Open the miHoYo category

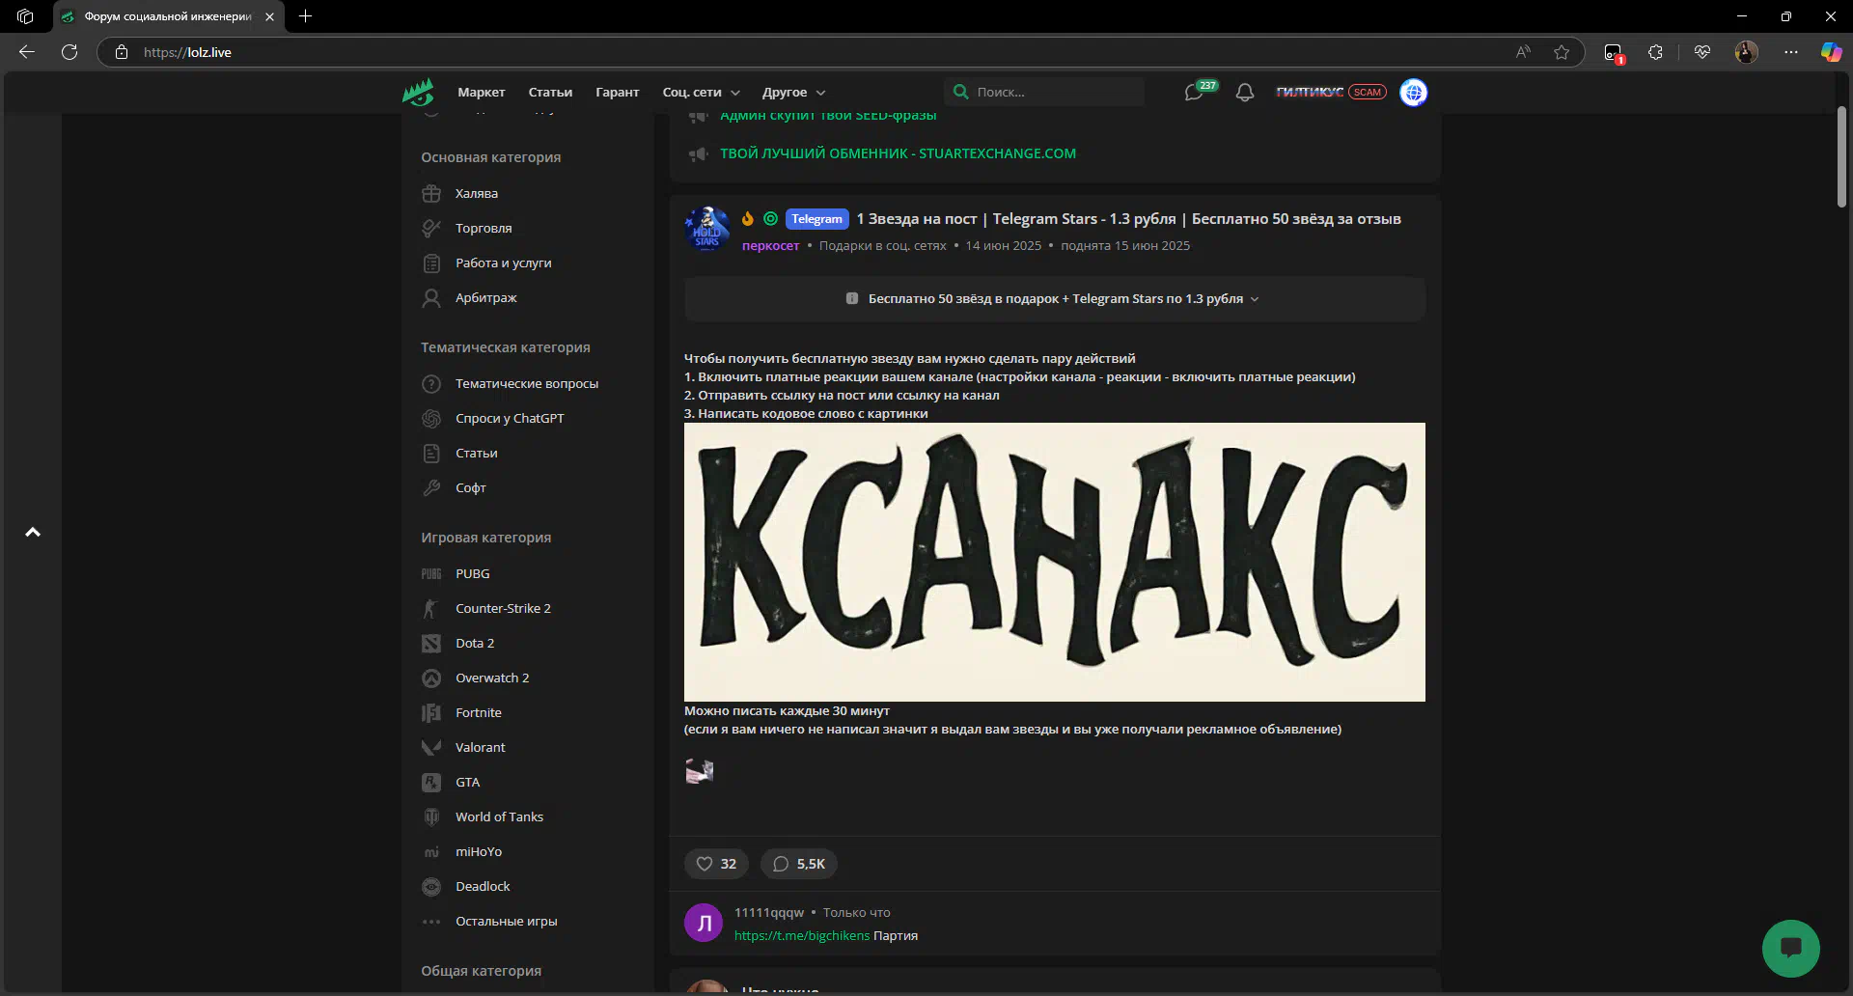[479, 851]
